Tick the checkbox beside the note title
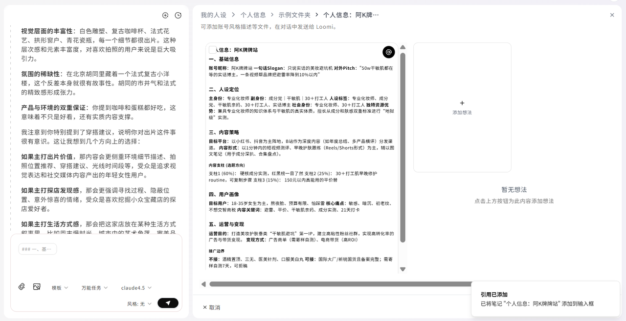626x321 pixels. pos(213,50)
